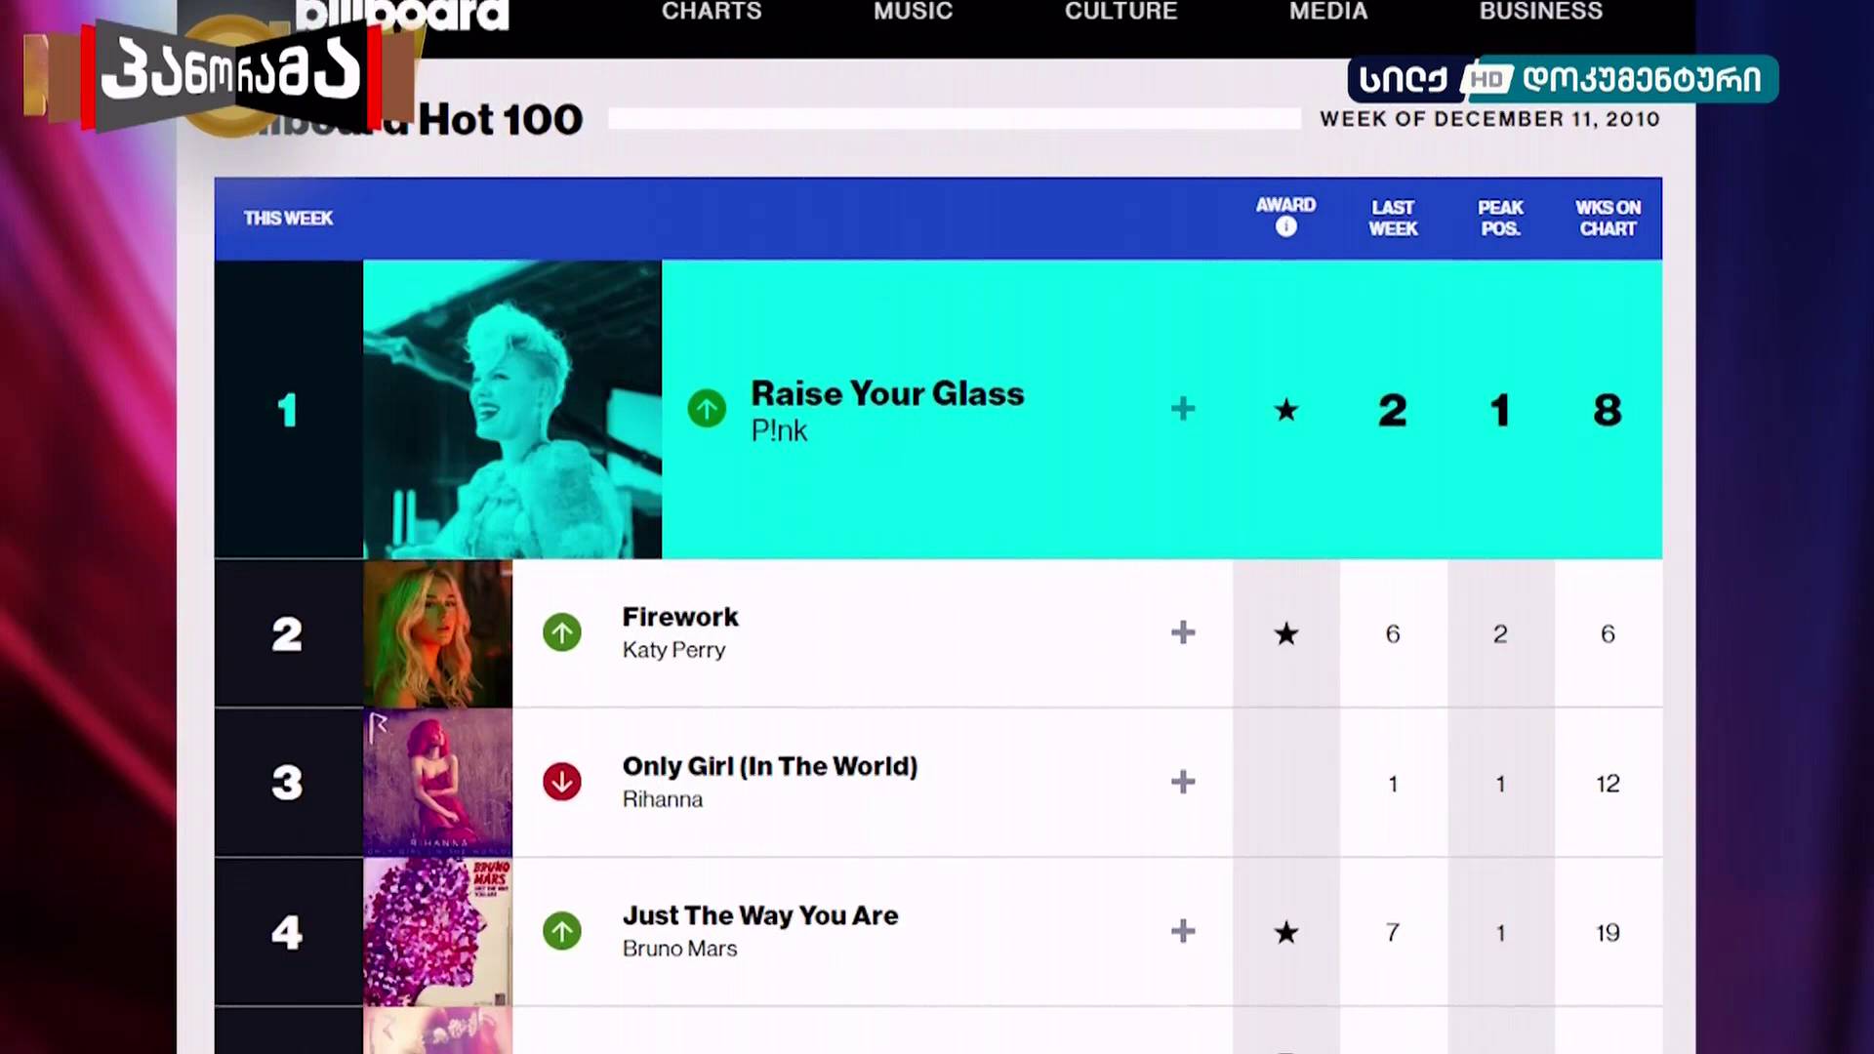Open the Rihanna album cover thumbnail
This screenshot has width=1874, height=1054.
coord(438,783)
